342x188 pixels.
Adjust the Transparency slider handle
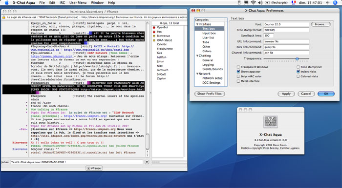point(297,58)
